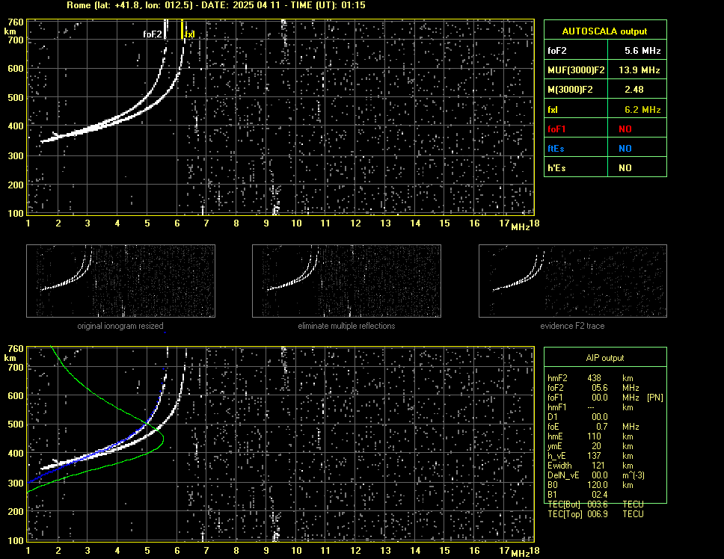Click the '[PN]' tag next to foF1

click(655, 398)
